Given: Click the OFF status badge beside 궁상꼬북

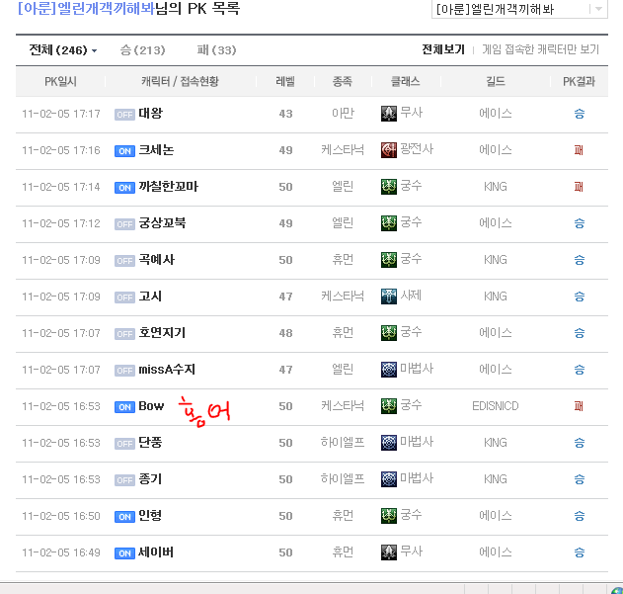Looking at the screenshot, I should [124, 224].
